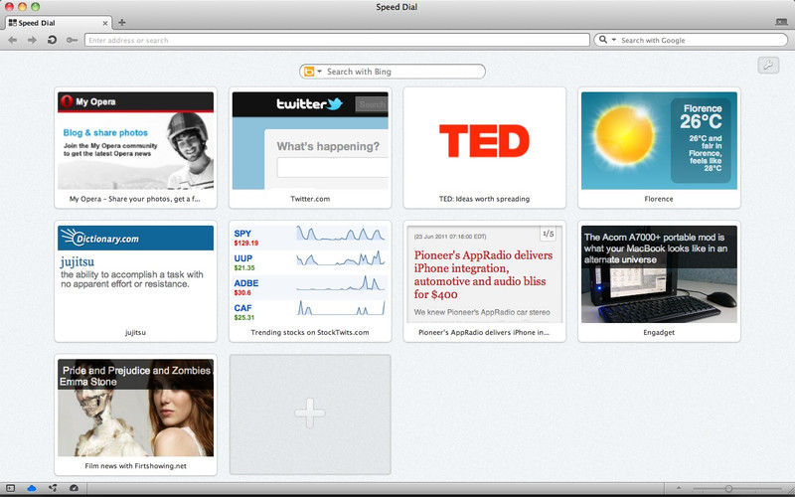
Task: Click the Opera logo in My Opera tile
Action: pyautogui.click(x=67, y=102)
